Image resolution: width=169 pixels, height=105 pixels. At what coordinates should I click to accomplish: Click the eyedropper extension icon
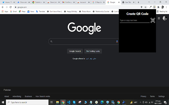coord(151,7)
